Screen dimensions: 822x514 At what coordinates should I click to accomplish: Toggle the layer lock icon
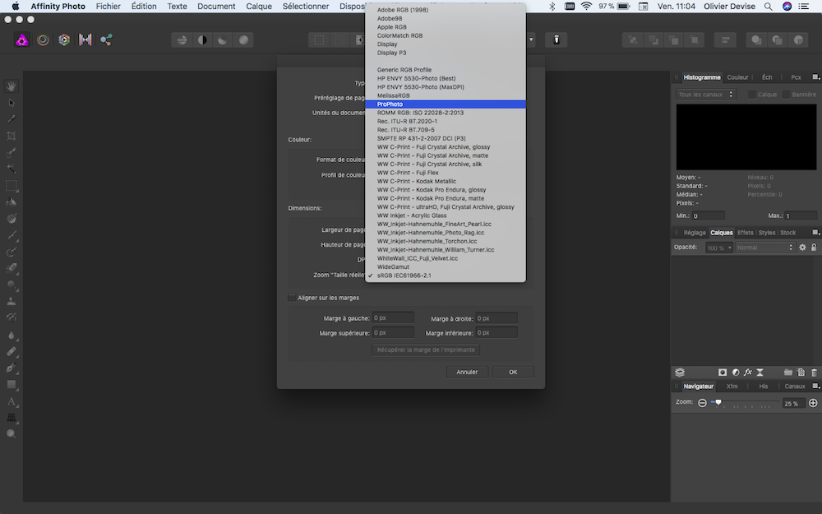pos(814,247)
